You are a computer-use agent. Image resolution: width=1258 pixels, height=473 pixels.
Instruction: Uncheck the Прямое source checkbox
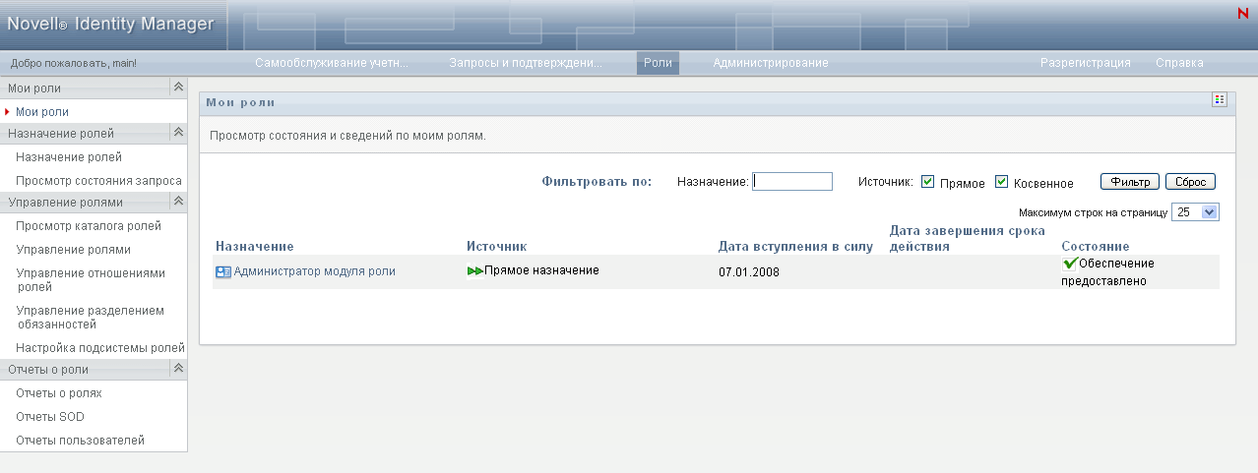(927, 182)
